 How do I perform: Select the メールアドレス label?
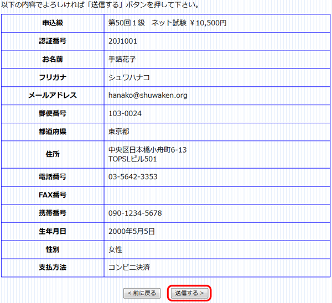click(53, 96)
